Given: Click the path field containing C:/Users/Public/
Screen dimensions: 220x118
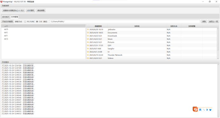Looking at the screenshot, I should pyautogui.click(x=125, y=22).
